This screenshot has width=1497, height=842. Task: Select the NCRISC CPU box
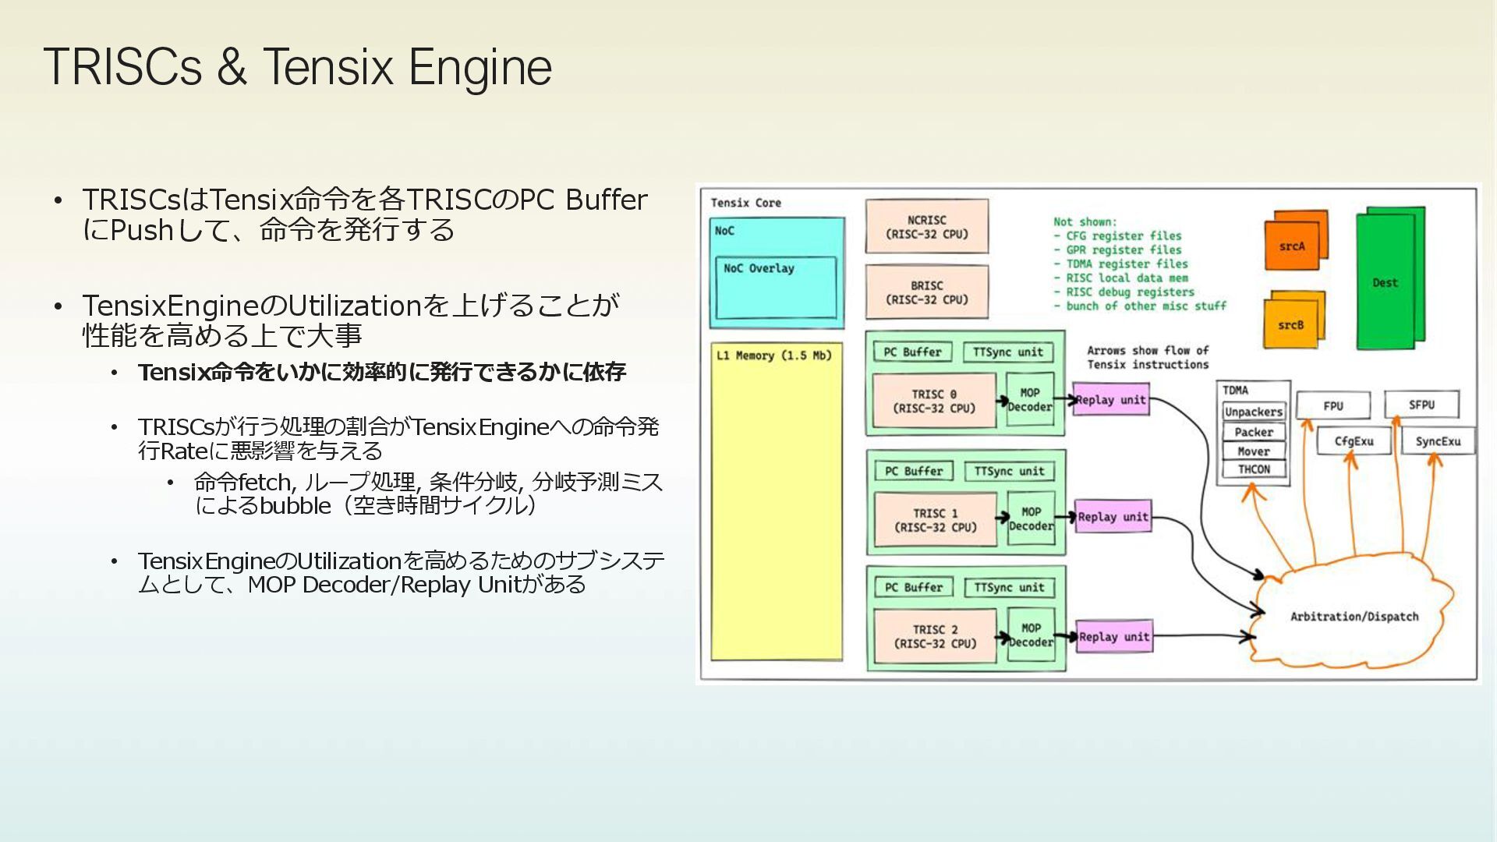coord(926,227)
